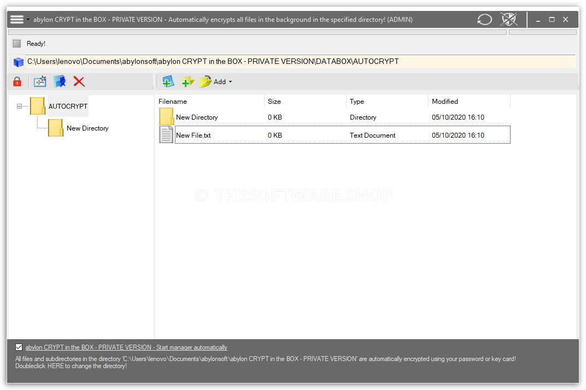The height and width of the screenshot is (390, 586).
Task: Select the New File.txt row name
Action: [x=193, y=135]
